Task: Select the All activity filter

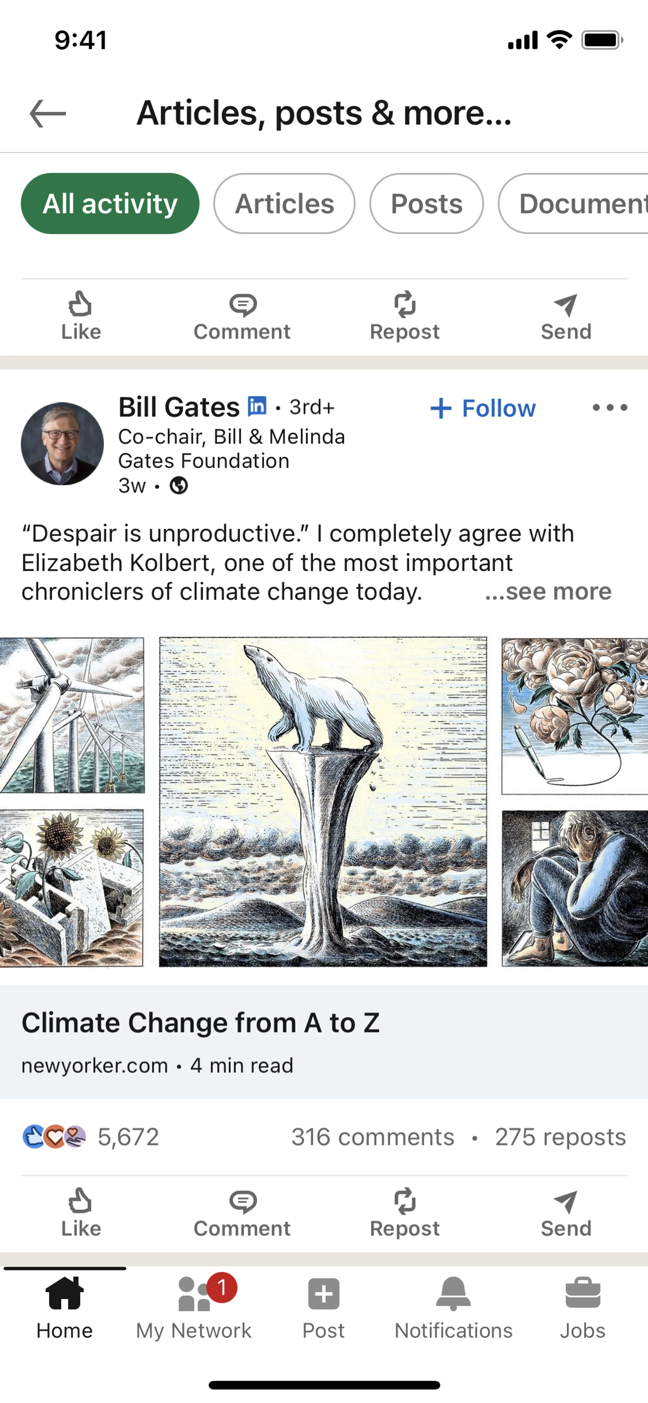Action: 110,204
